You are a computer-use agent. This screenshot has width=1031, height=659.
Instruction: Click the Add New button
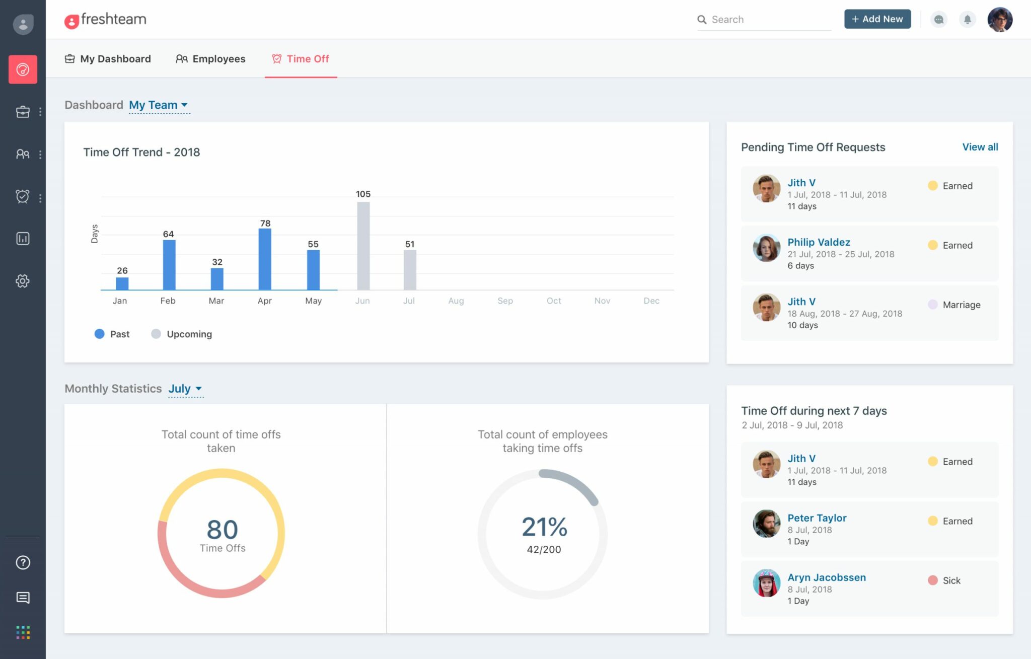click(877, 19)
